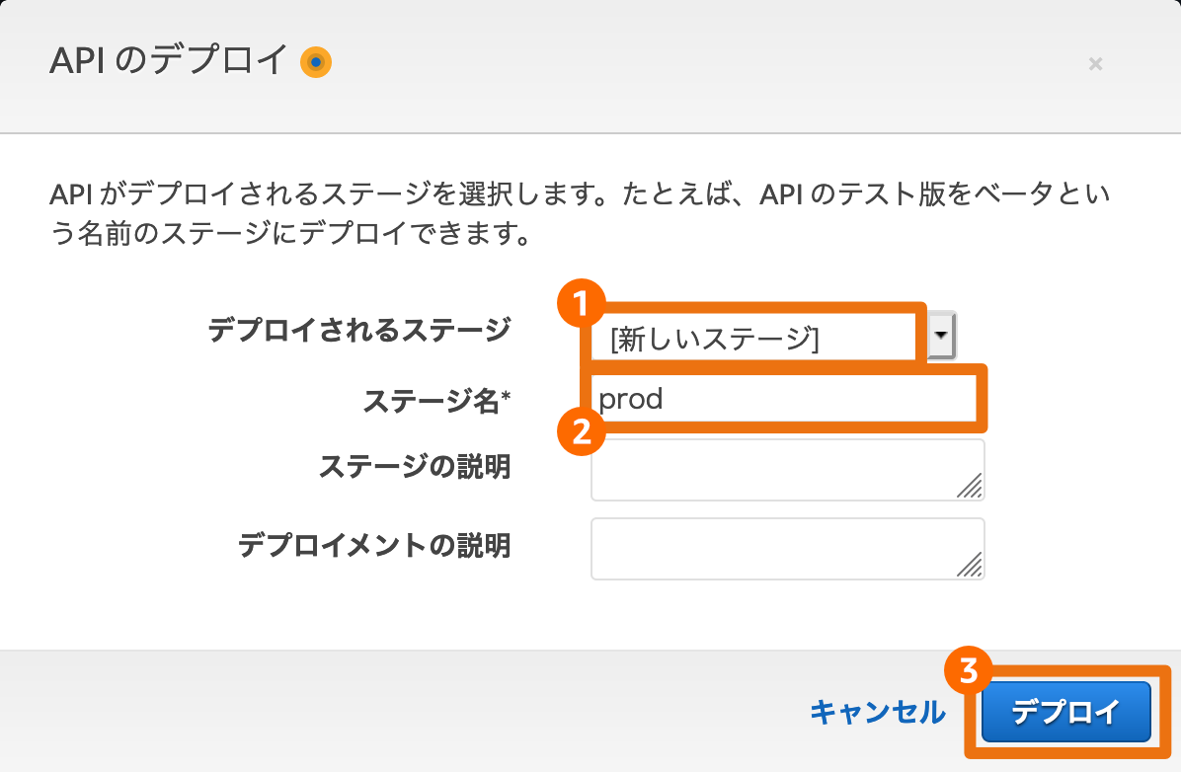Click the デプロイメントの説明 label
The width and height of the screenshot is (1181, 772).
(374, 545)
